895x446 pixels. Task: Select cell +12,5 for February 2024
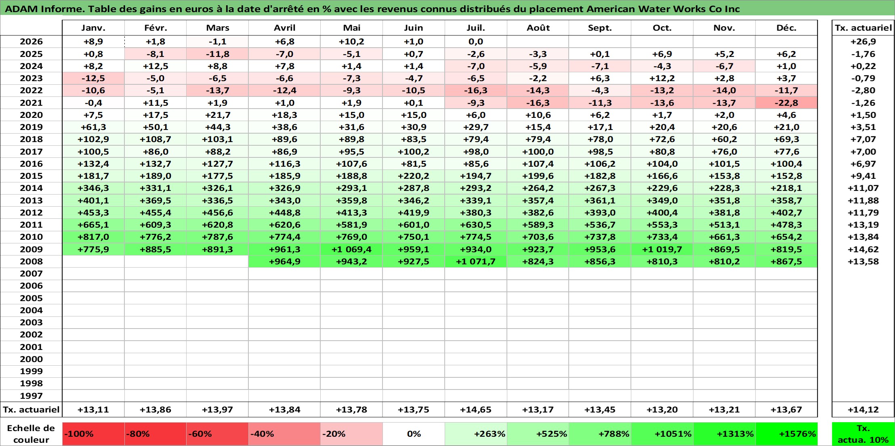click(155, 66)
